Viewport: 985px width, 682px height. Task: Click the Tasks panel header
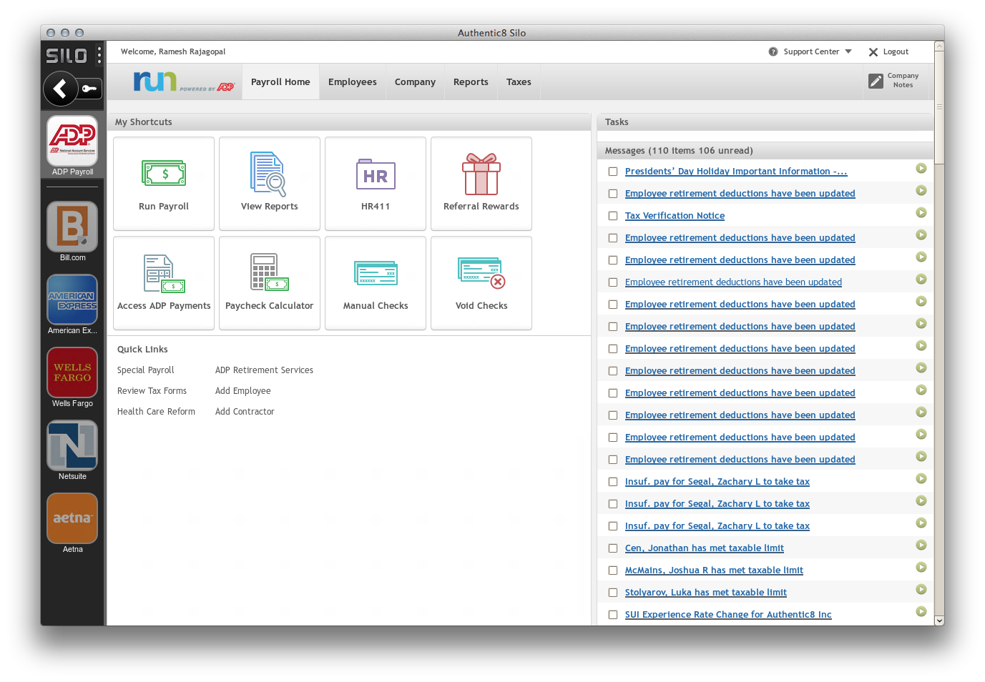(x=765, y=122)
